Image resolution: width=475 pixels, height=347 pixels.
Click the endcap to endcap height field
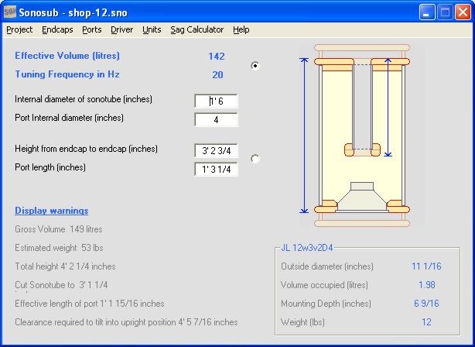point(216,150)
